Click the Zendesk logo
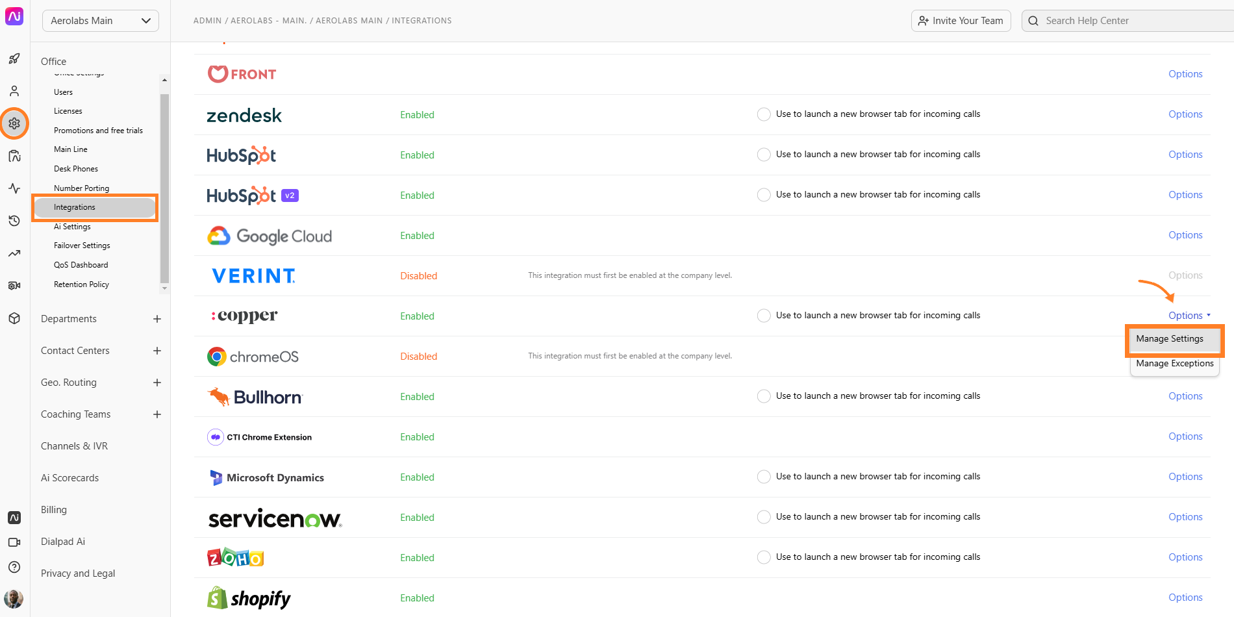Screen dimensions: 1234x617 click(244, 116)
